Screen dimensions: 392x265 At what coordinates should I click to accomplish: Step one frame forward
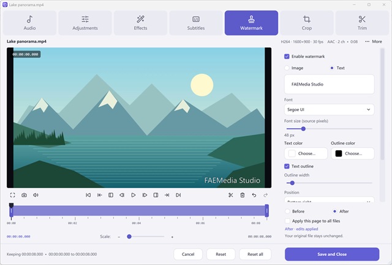tap(145, 195)
